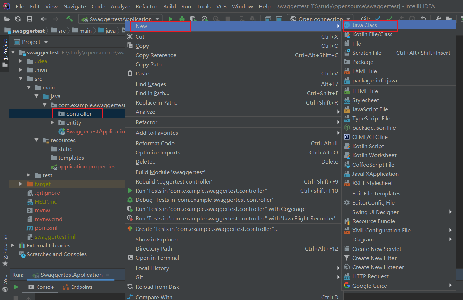Select the controller package in tree
This screenshot has height=300, width=463.
(x=79, y=114)
